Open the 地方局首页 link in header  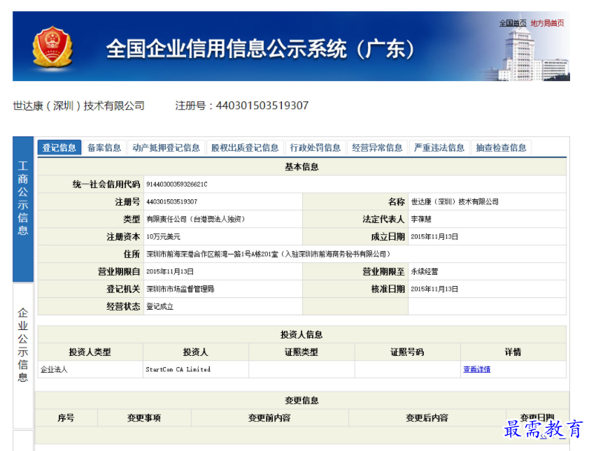click(547, 23)
